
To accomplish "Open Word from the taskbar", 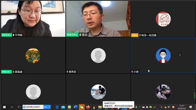I will click(75, 107).
